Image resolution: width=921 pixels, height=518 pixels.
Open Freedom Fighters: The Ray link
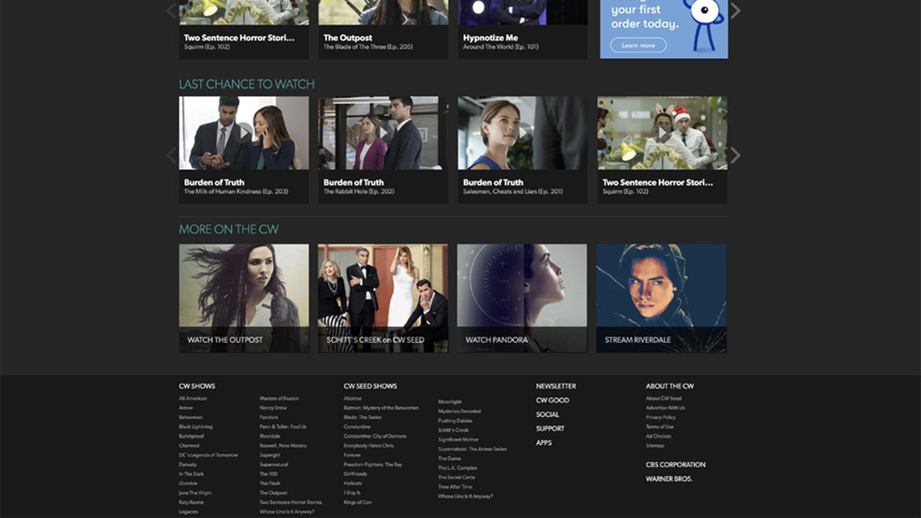373,464
